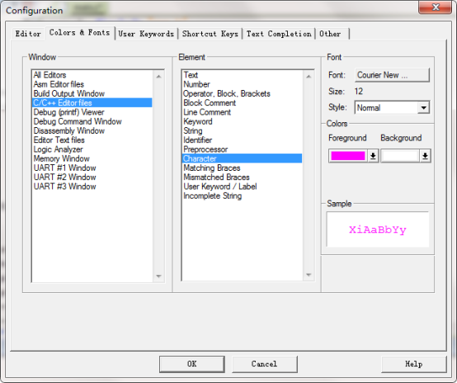Screen dimensions: 457x383
Task: Select the Character element
Action: coord(242,158)
